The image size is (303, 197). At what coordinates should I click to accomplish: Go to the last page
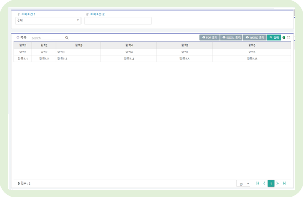[x=285, y=183]
